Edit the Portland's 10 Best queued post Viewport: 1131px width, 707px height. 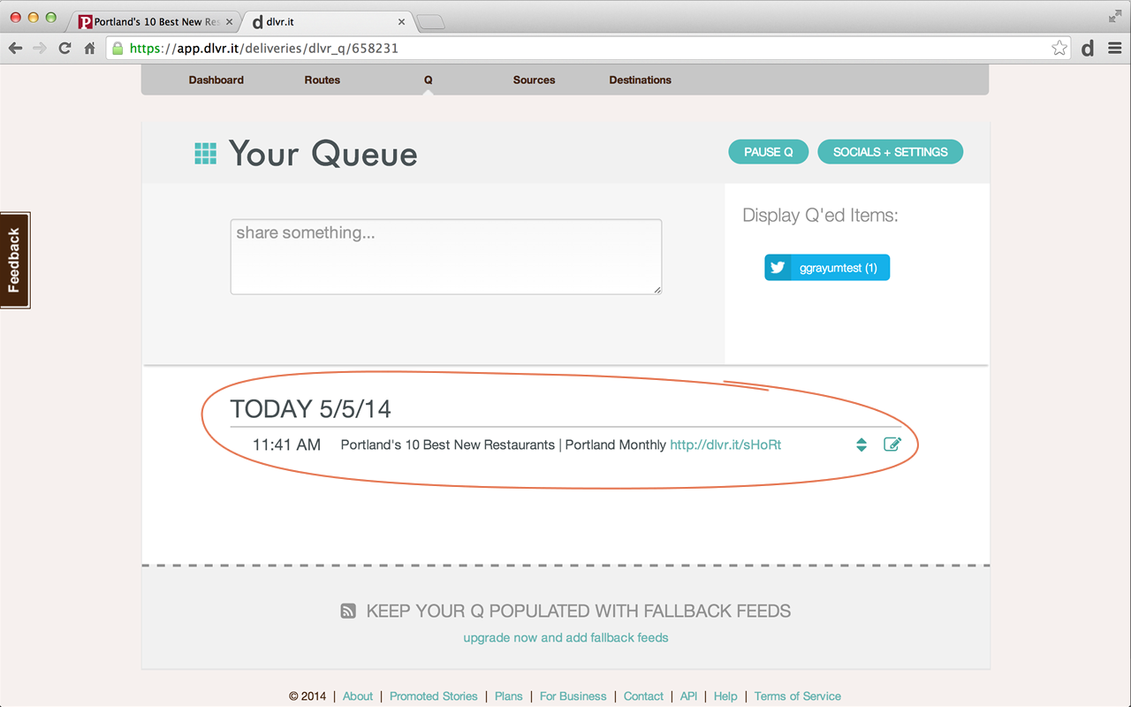(x=892, y=444)
